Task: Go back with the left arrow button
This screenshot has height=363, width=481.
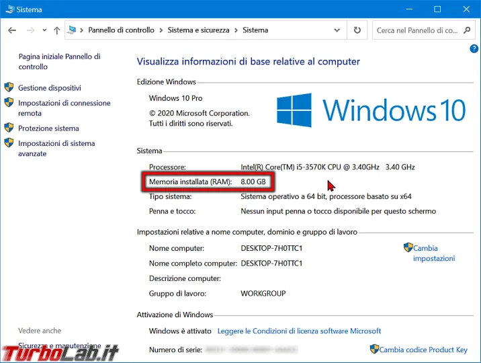Action: pyautogui.click(x=12, y=30)
